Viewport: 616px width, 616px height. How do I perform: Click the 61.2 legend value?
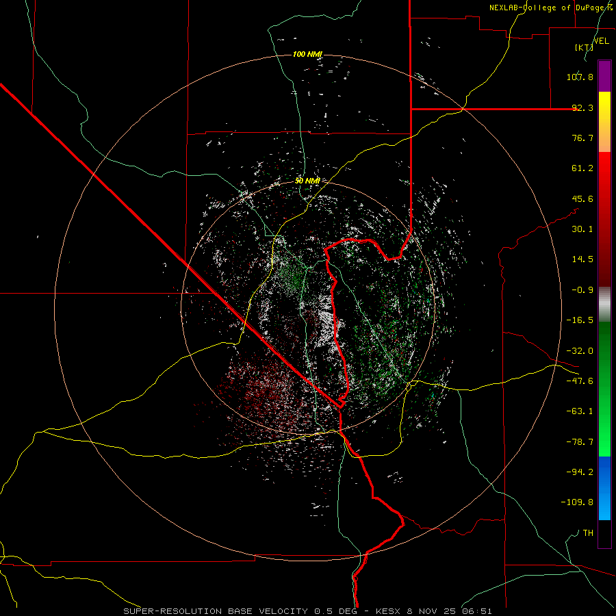click(x=582, y=168)
